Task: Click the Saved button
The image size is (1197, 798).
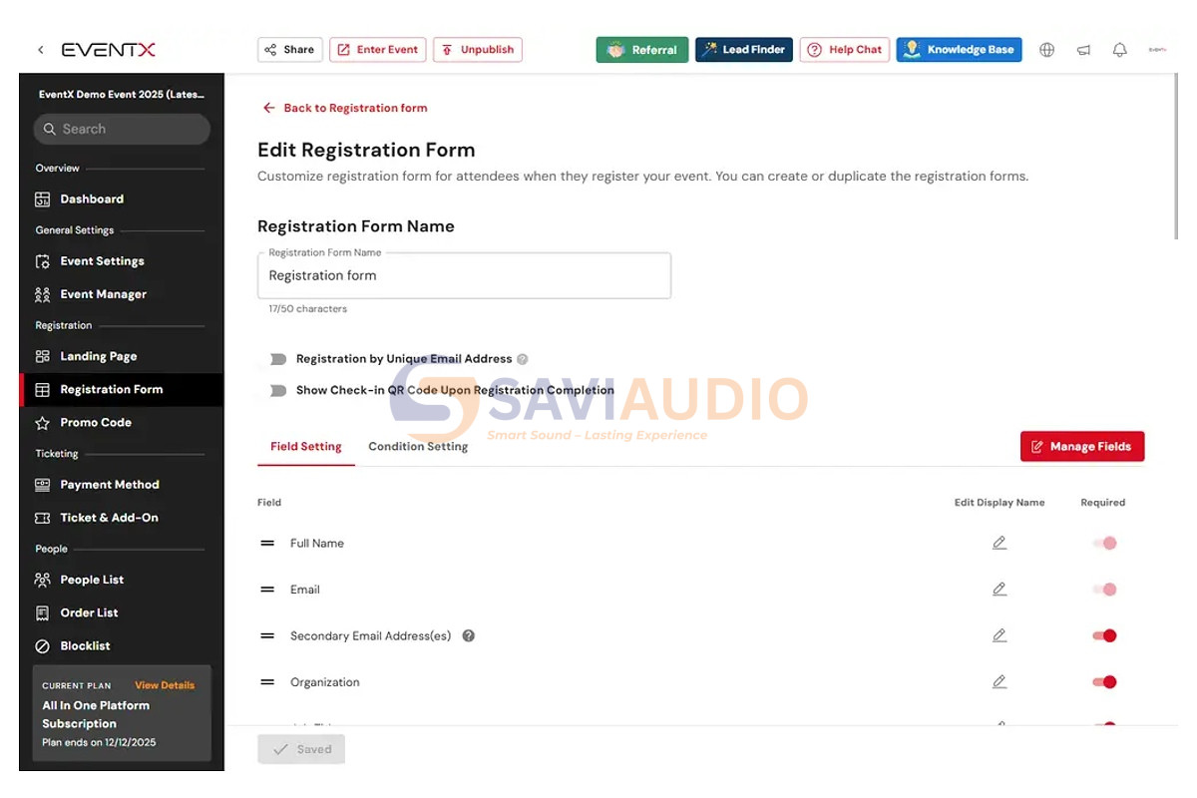Action: (301, 750)
